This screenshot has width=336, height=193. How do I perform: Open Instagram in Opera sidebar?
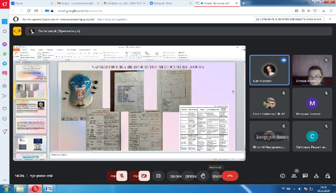(x=5, y=73)
